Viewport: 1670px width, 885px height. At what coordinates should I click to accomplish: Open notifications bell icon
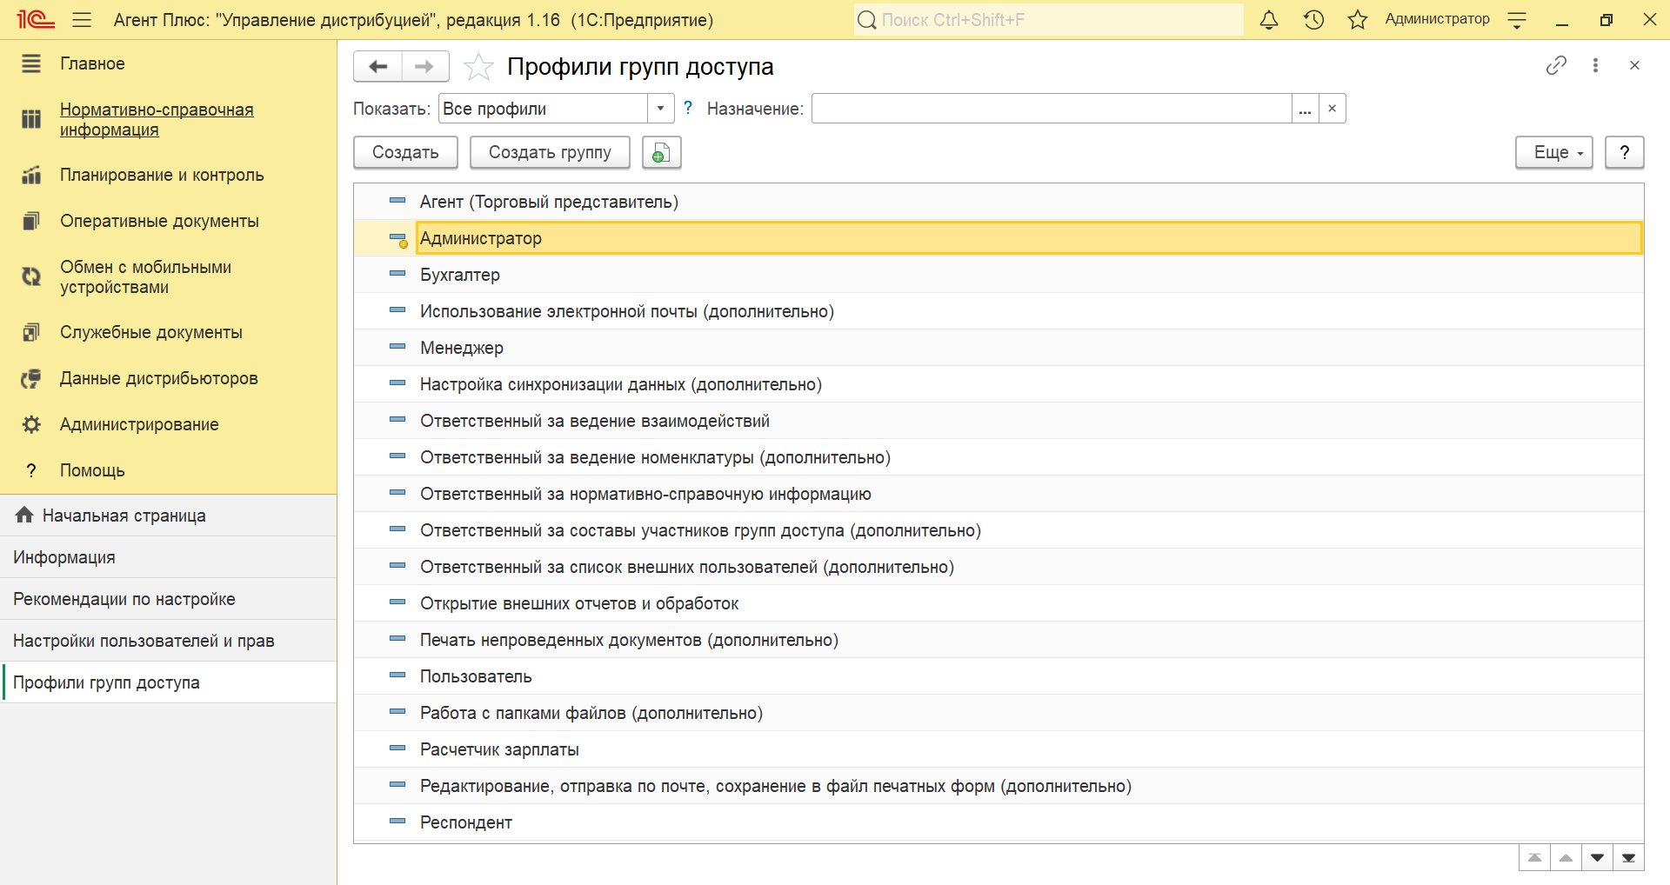[x=1269, y=19]
